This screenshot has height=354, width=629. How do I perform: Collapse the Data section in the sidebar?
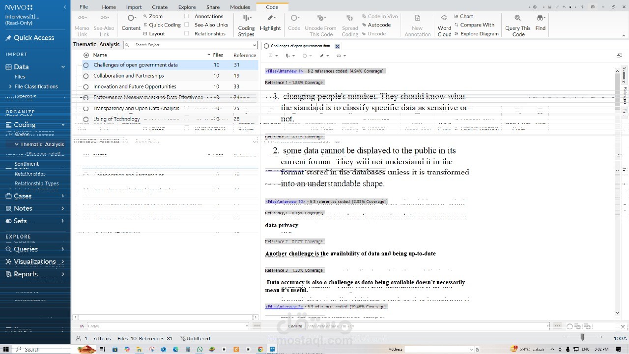63,67
